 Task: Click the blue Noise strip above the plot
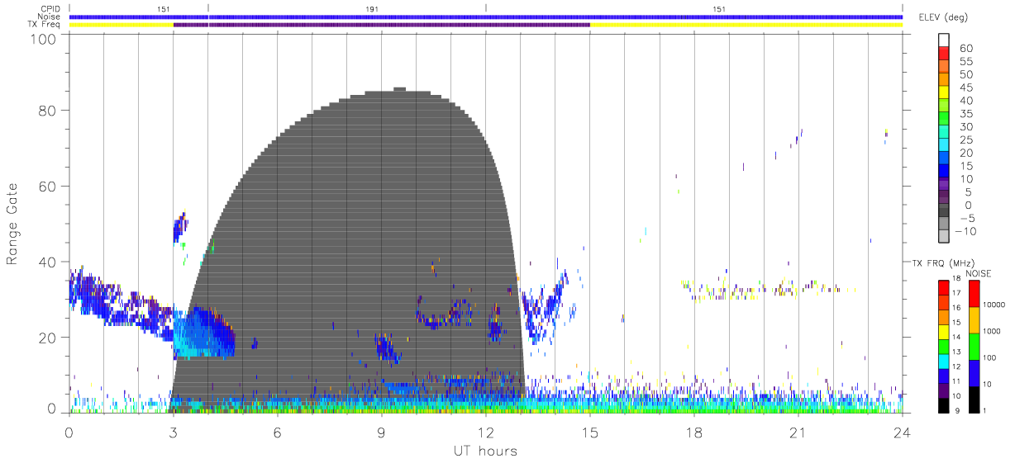[485, 17]
